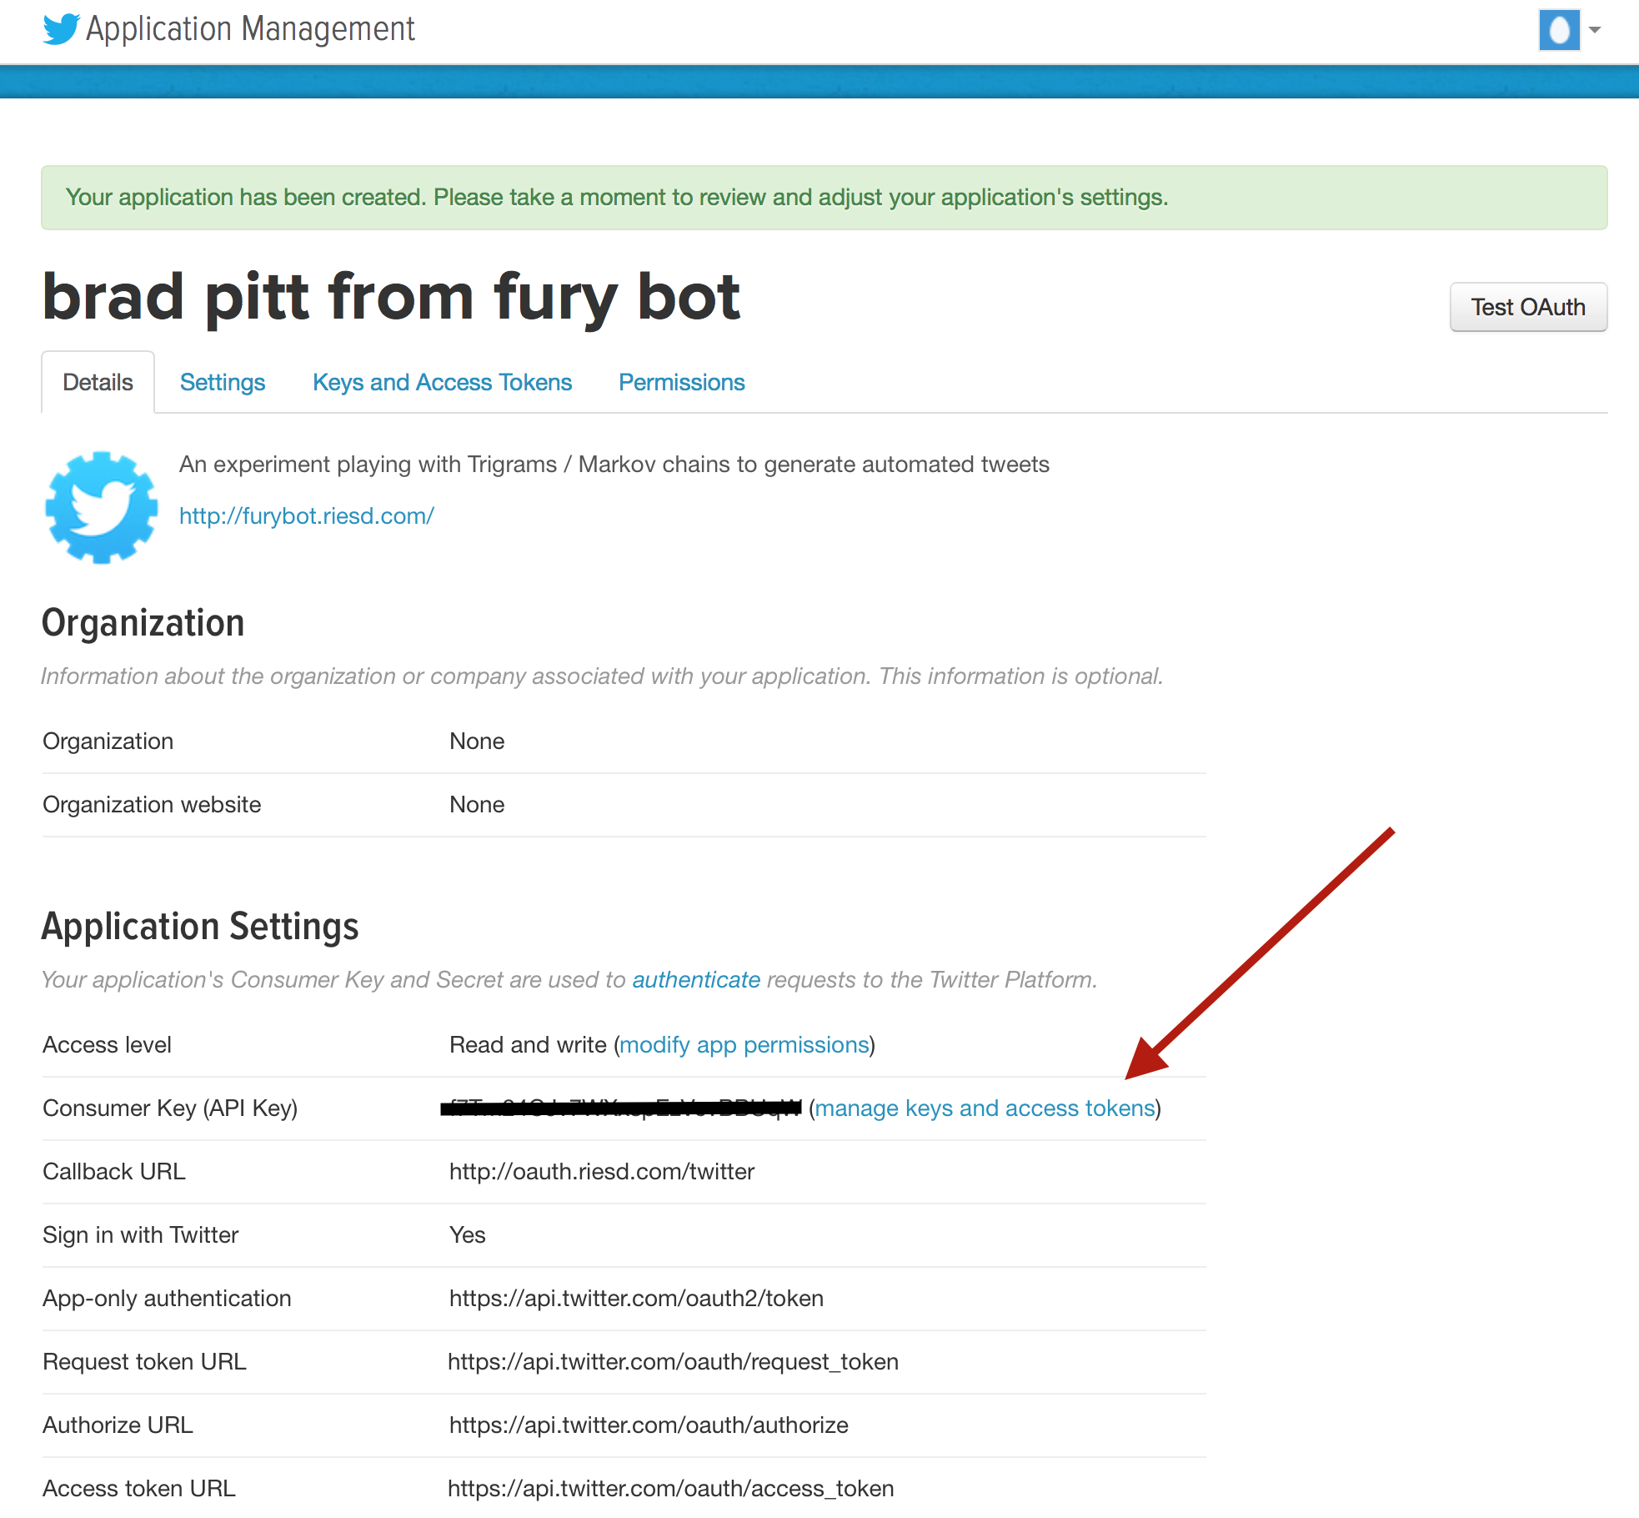The width and height of the screenshot is (1639, 1518).
Task: Click the green success notification banner
Action: pos(818,197)
